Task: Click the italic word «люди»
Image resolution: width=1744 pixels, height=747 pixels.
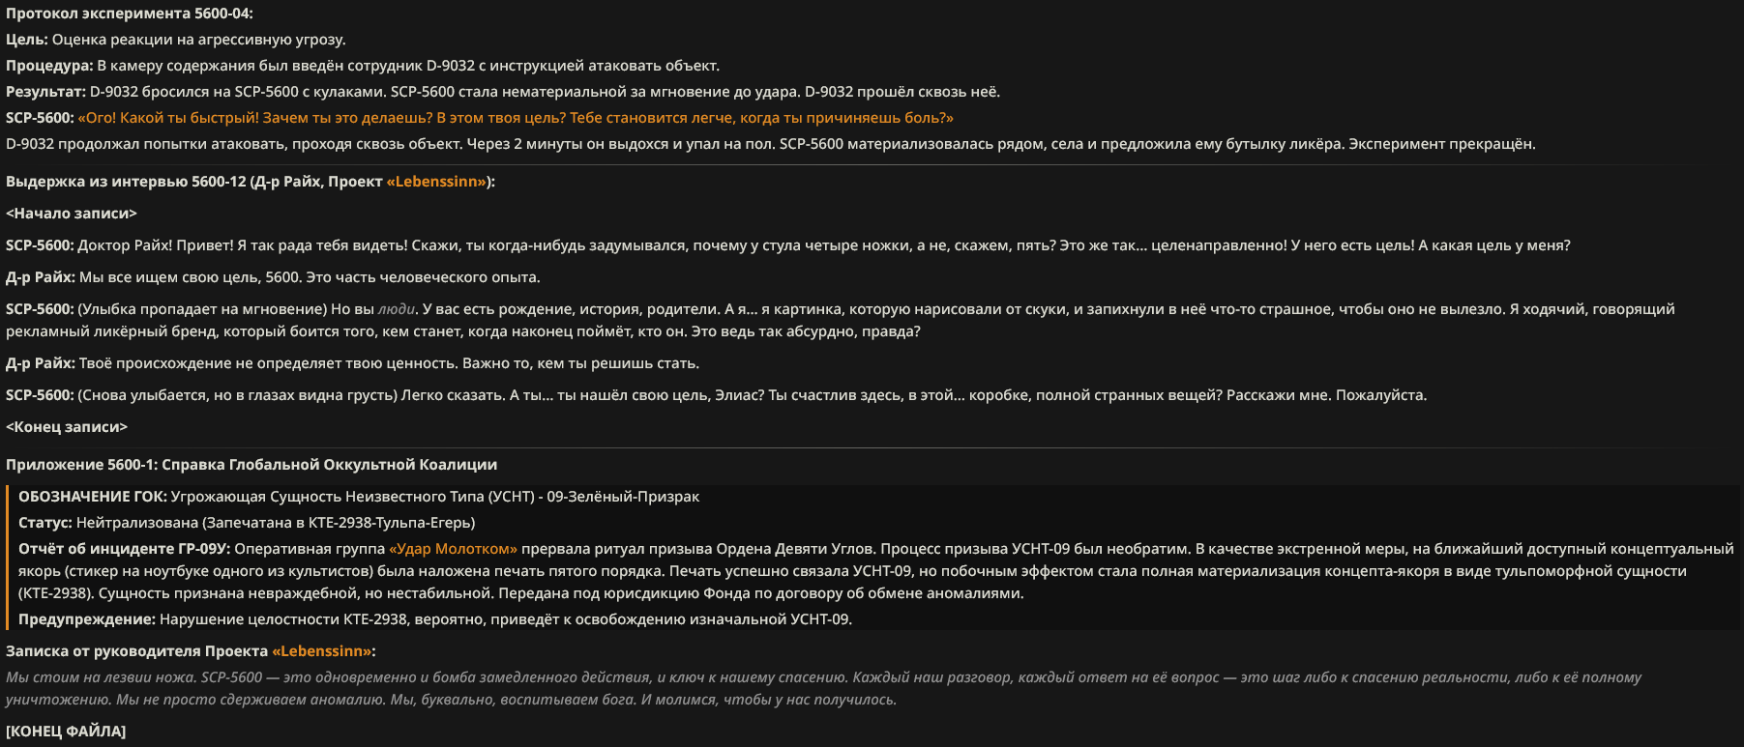Action: coord(396,309)
